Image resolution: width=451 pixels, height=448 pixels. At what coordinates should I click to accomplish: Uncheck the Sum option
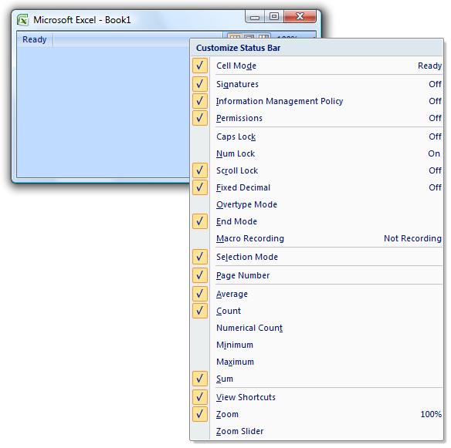point(317,379)
